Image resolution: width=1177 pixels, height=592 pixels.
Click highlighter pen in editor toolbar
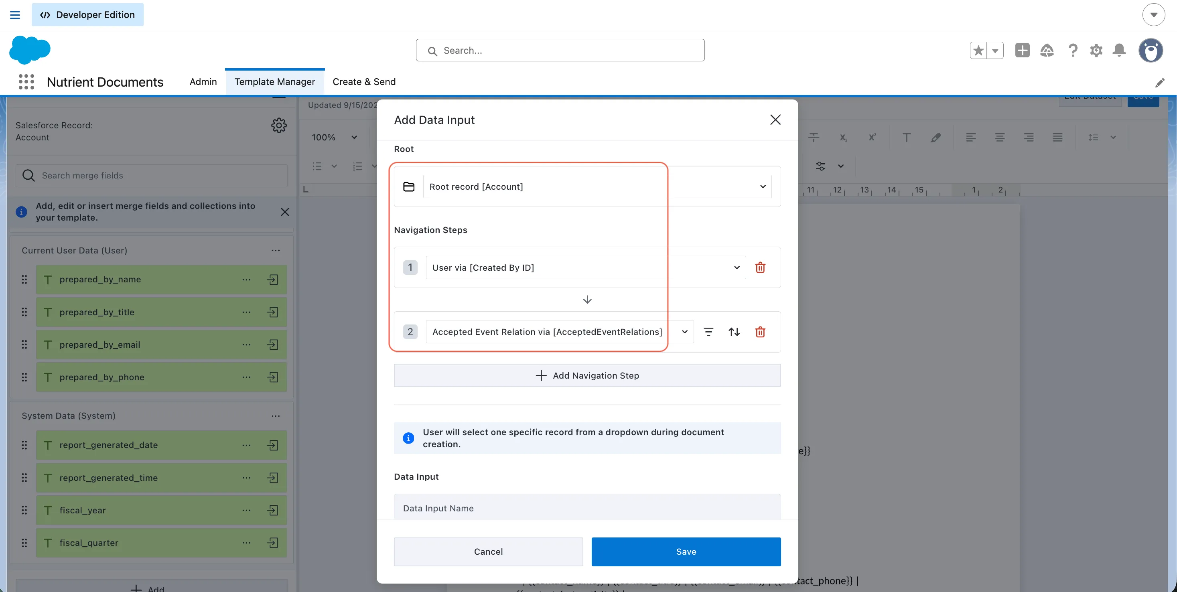click(935, 138)
